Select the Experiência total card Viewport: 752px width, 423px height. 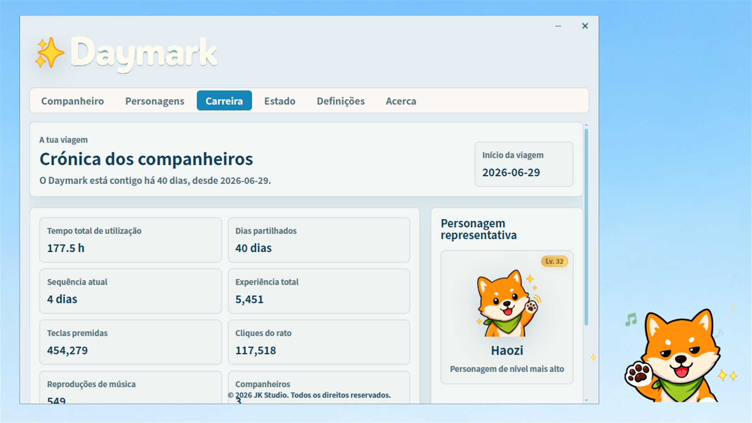[x=319, y=291]
